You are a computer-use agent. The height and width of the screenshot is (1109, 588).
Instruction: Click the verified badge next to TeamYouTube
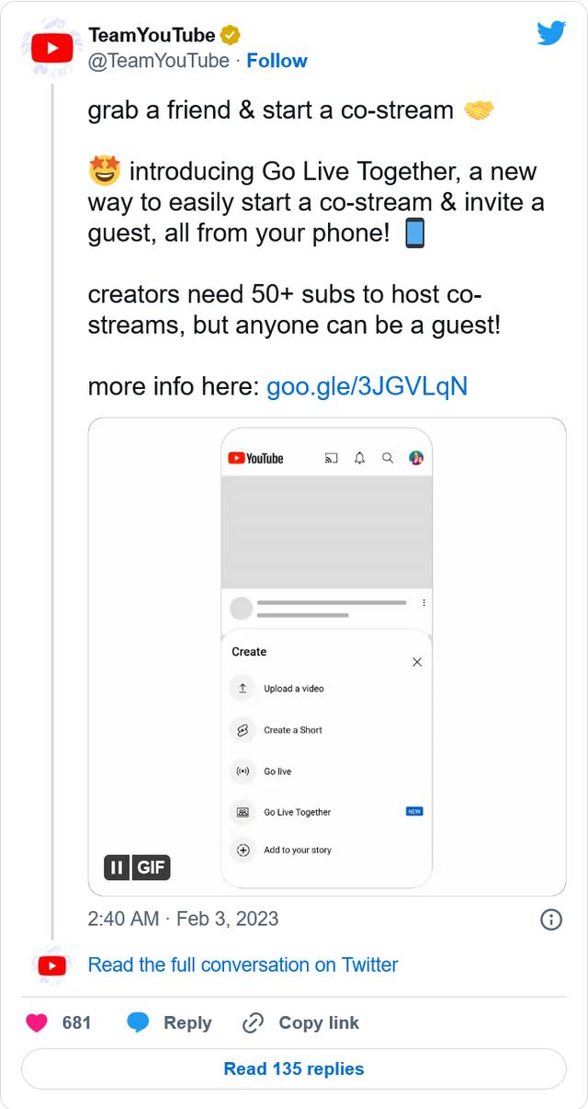230,36
